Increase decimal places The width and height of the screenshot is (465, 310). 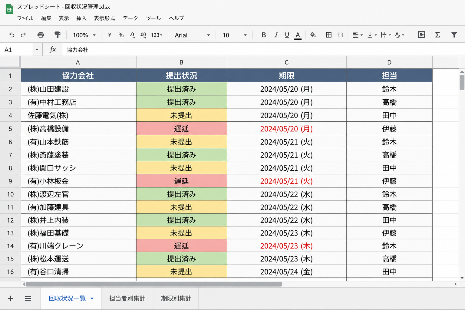pos(143,35)
